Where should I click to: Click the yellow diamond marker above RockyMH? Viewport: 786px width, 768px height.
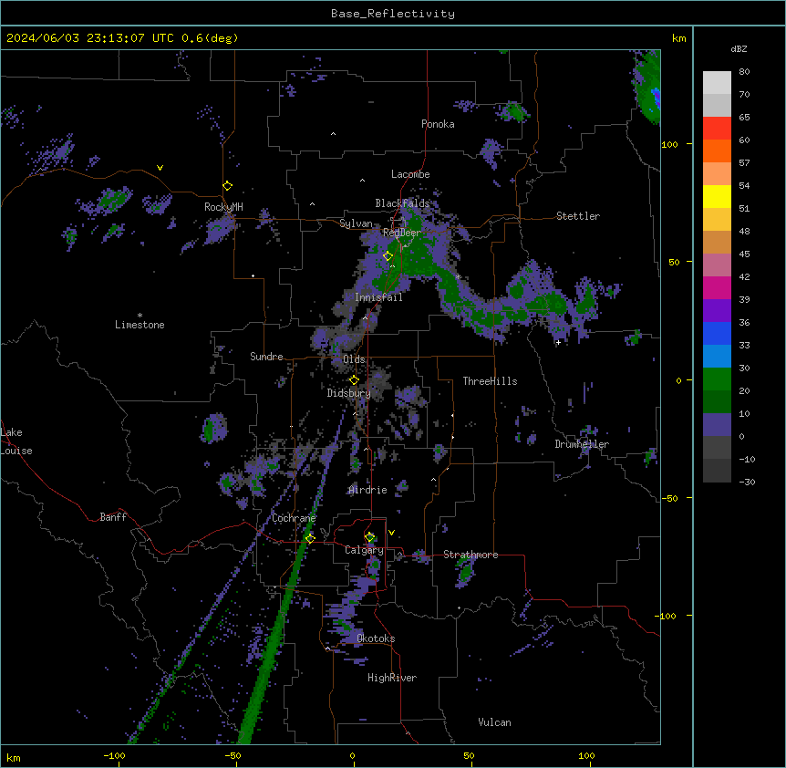[228, 186]
